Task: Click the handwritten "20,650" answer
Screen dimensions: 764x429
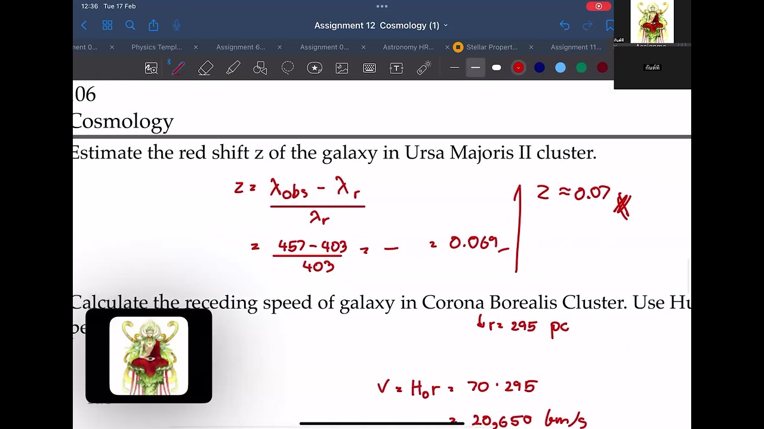Action: coord(501,421)
